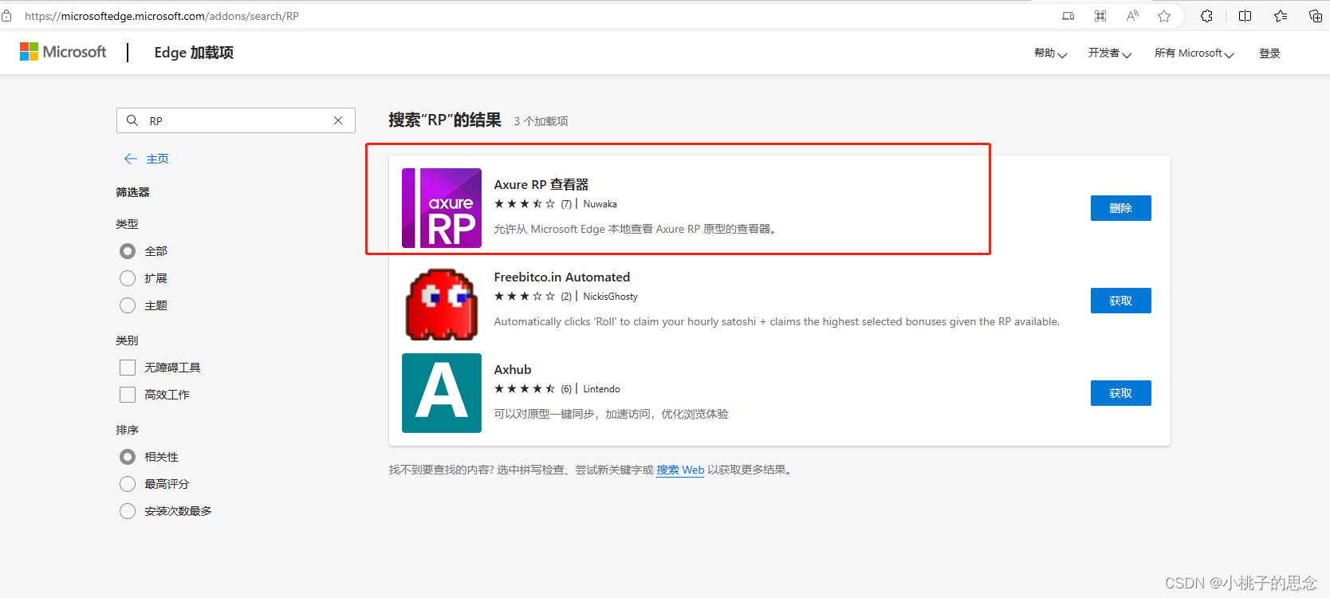The image size is (1330, 598).
Task: Toggle the split screen icon
Action: pyautogui.click(x=1245, y=16)
